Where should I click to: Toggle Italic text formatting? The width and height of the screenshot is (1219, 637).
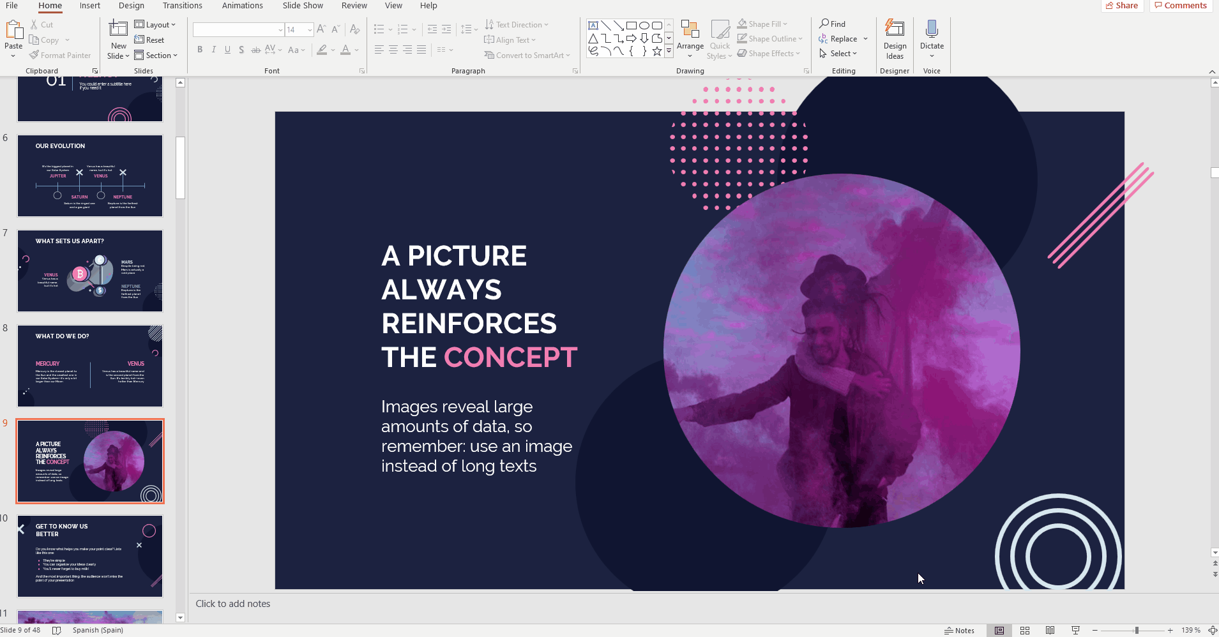[x=213, y=50]
